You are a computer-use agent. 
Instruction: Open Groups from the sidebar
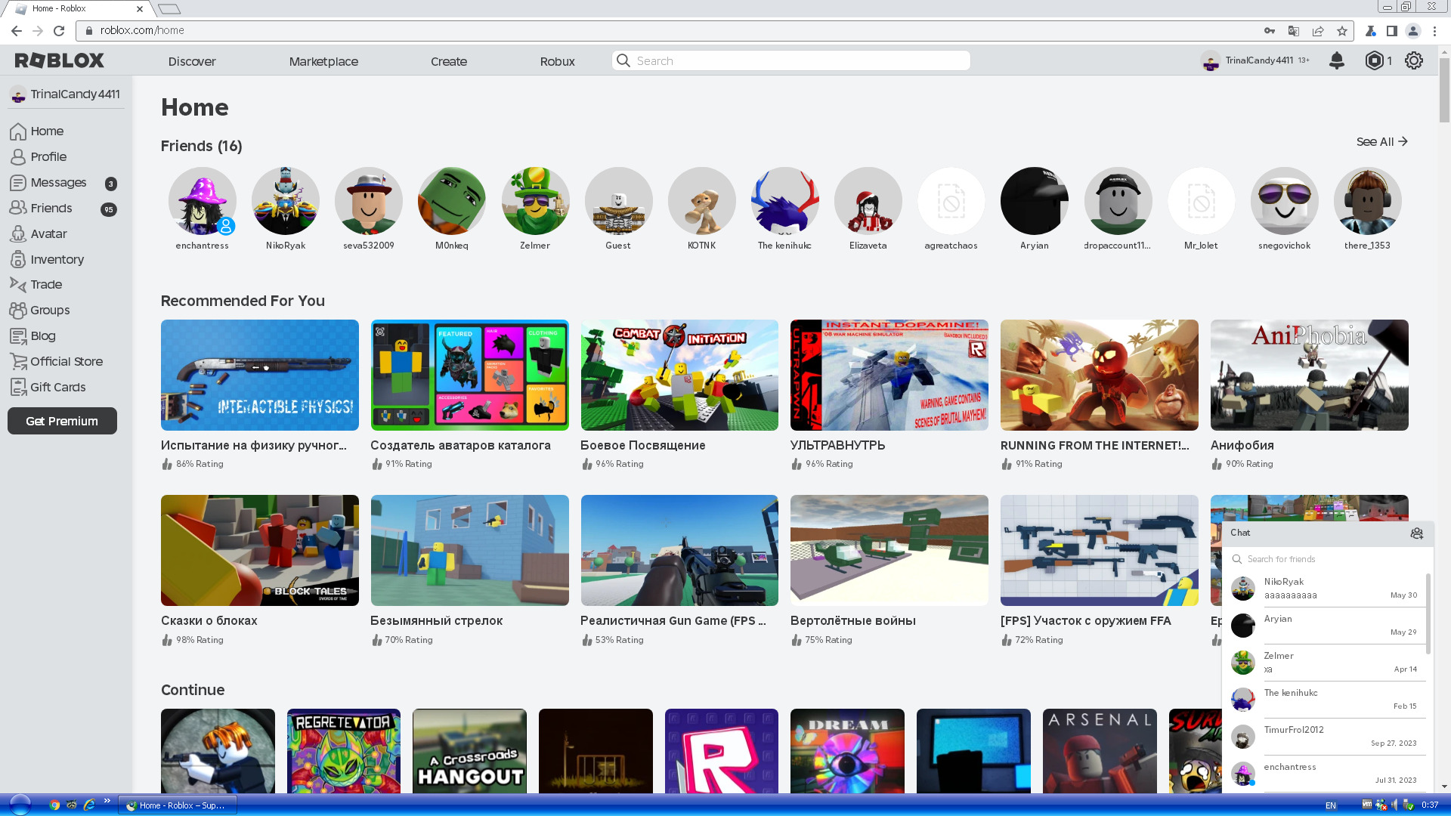[50, 311]
